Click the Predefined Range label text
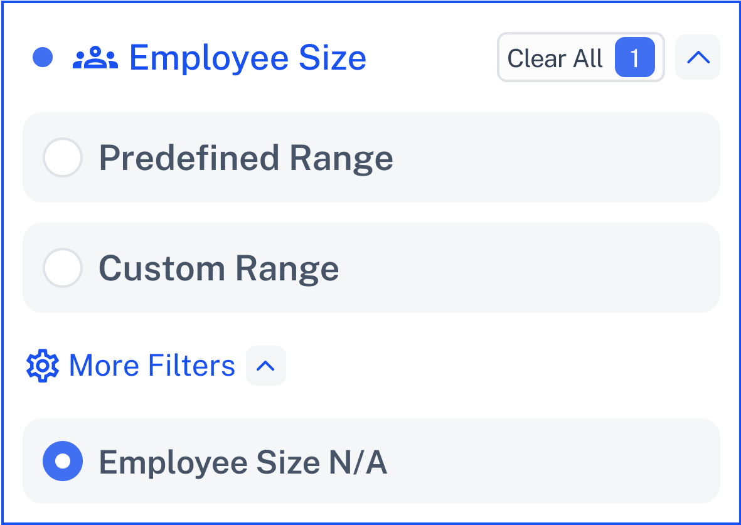741x525 pixels. click(x=246, y=158)
